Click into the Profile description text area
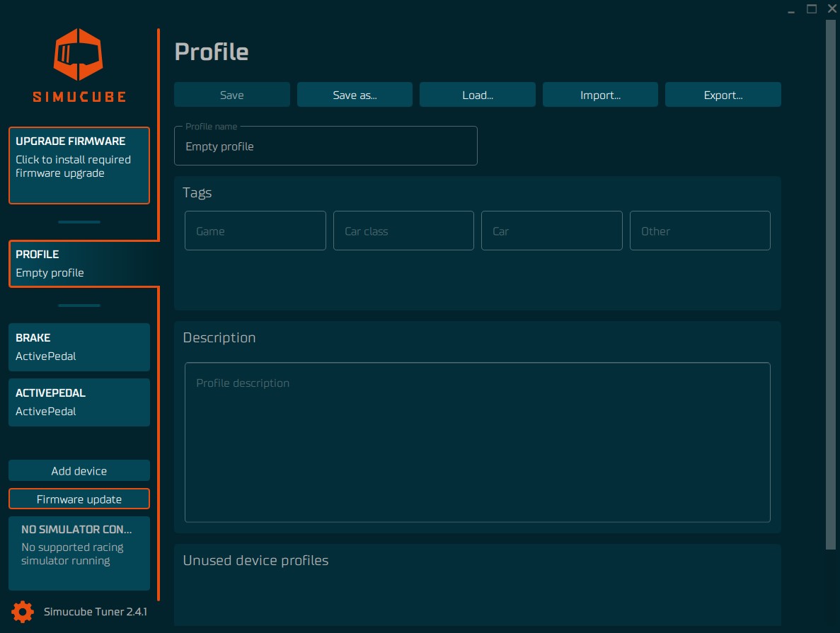The width and height of the screenshot is (840, 633). pos(478,442)
